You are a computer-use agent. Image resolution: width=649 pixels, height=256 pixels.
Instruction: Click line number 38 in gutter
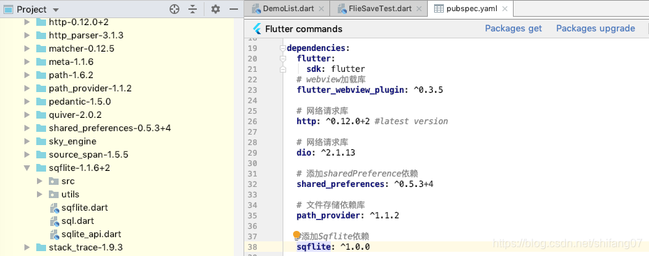click(x=253, y=247)
